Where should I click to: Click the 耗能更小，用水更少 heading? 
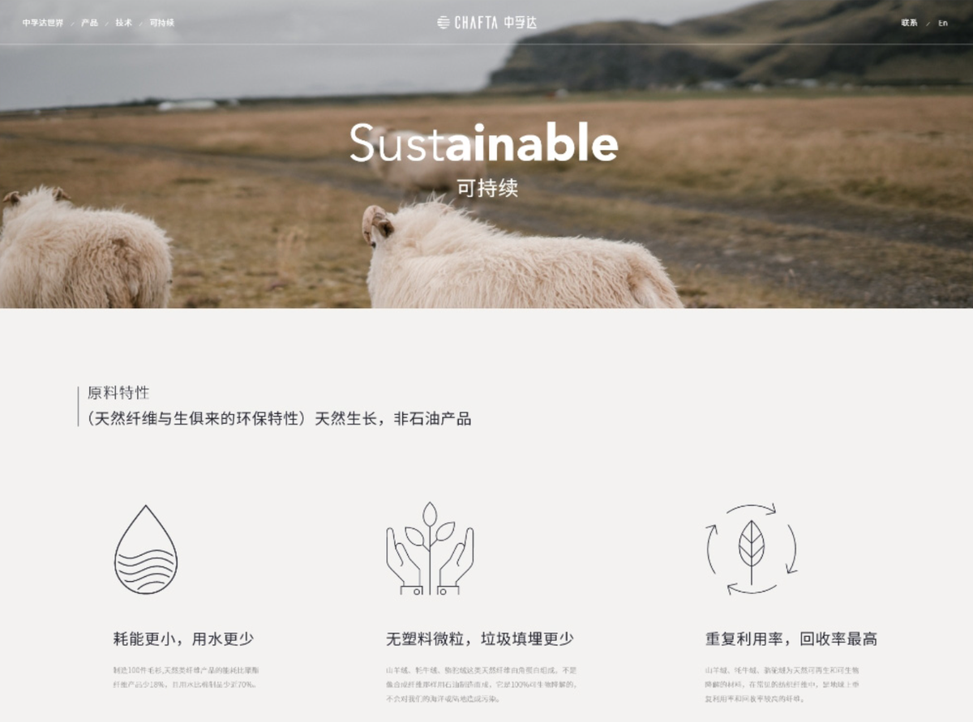tap(183, 639)
